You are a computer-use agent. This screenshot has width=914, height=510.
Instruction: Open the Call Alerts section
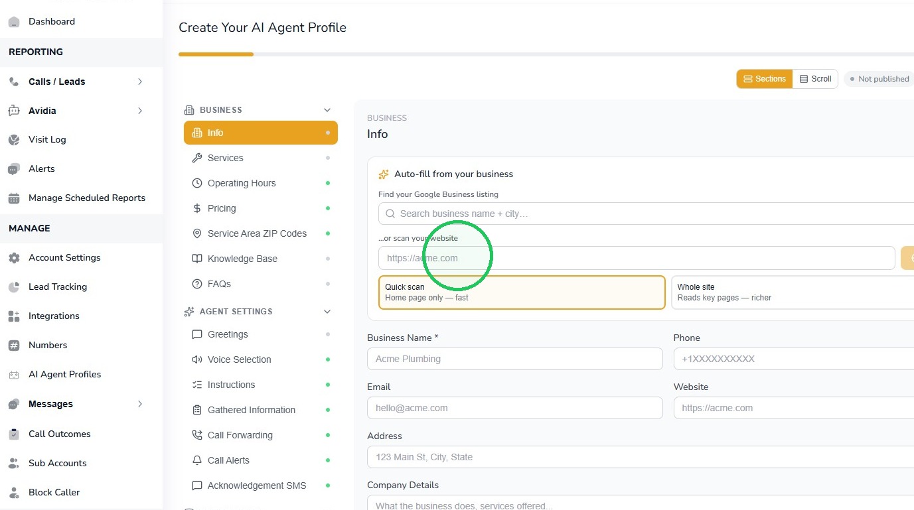click(x=261, y=460)
